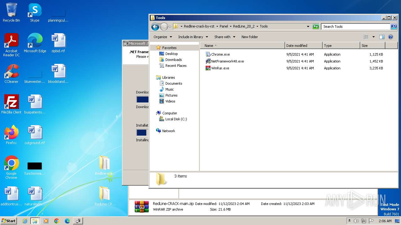This screenshot has width=401, height=225.
Task: Toggle the preview pane button
Action: click(x=382, y=37)
